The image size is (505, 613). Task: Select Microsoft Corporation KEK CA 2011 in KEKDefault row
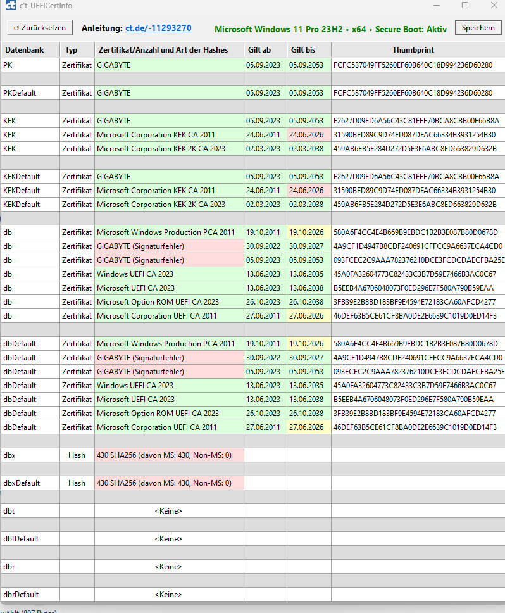tap(169, 191)
